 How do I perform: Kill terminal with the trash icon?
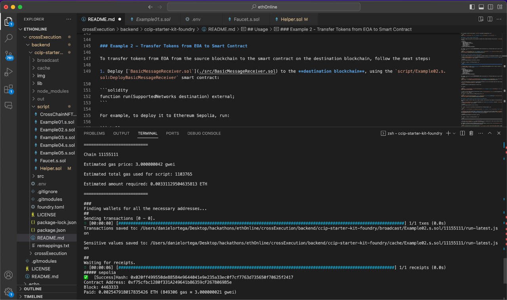point(471,133)
